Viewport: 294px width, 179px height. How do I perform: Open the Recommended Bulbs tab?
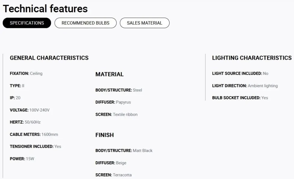[85, 23]
